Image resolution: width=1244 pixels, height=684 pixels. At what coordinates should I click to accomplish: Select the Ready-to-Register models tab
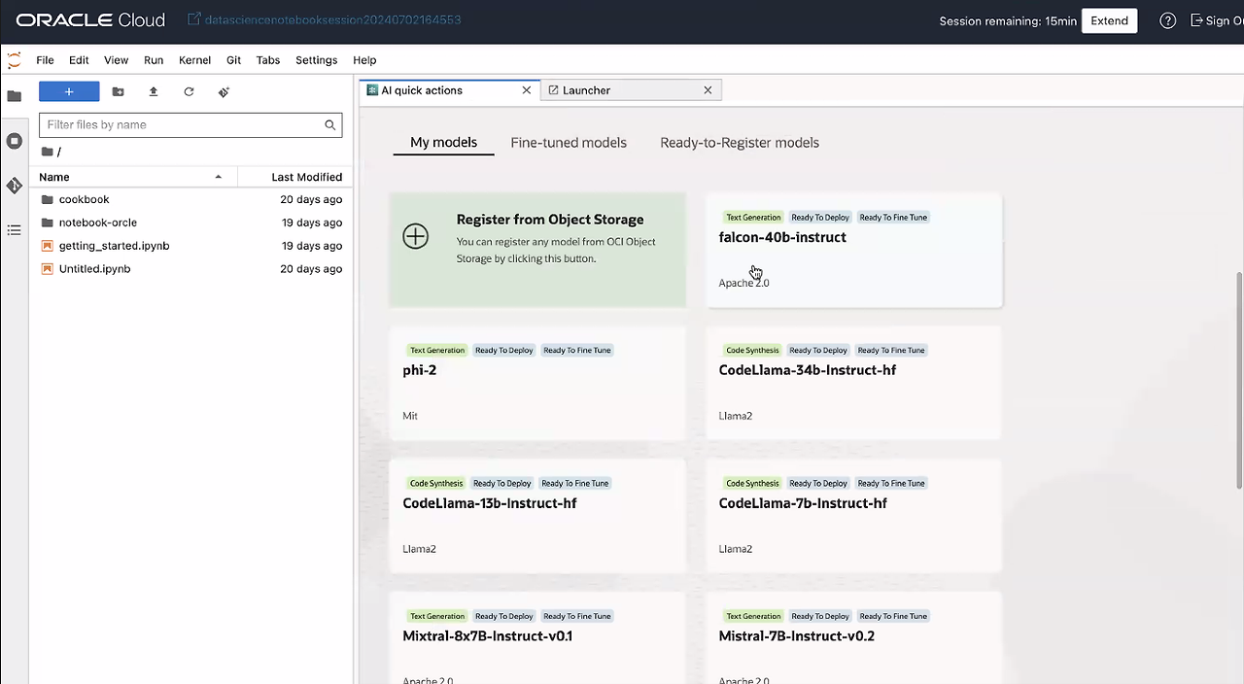740,143
